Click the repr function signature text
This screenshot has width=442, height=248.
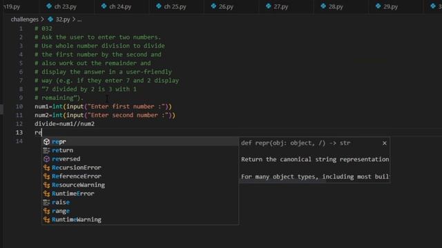tap(296, 143)
